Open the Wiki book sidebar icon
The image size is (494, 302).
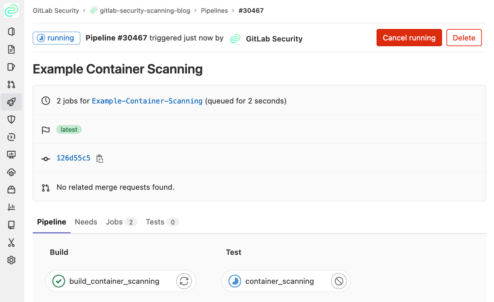point(11,225)
